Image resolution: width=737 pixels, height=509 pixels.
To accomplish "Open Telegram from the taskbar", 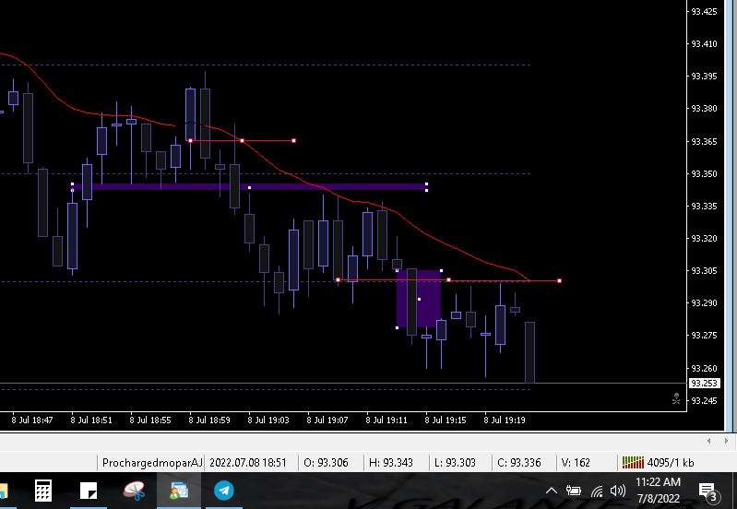I will click(224, 491).
